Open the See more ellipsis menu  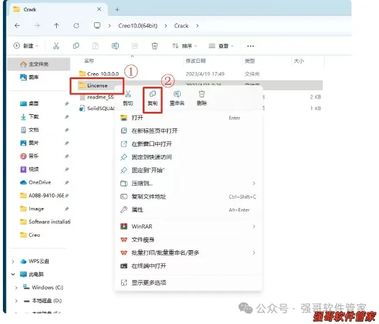click(x=250, y=46)
